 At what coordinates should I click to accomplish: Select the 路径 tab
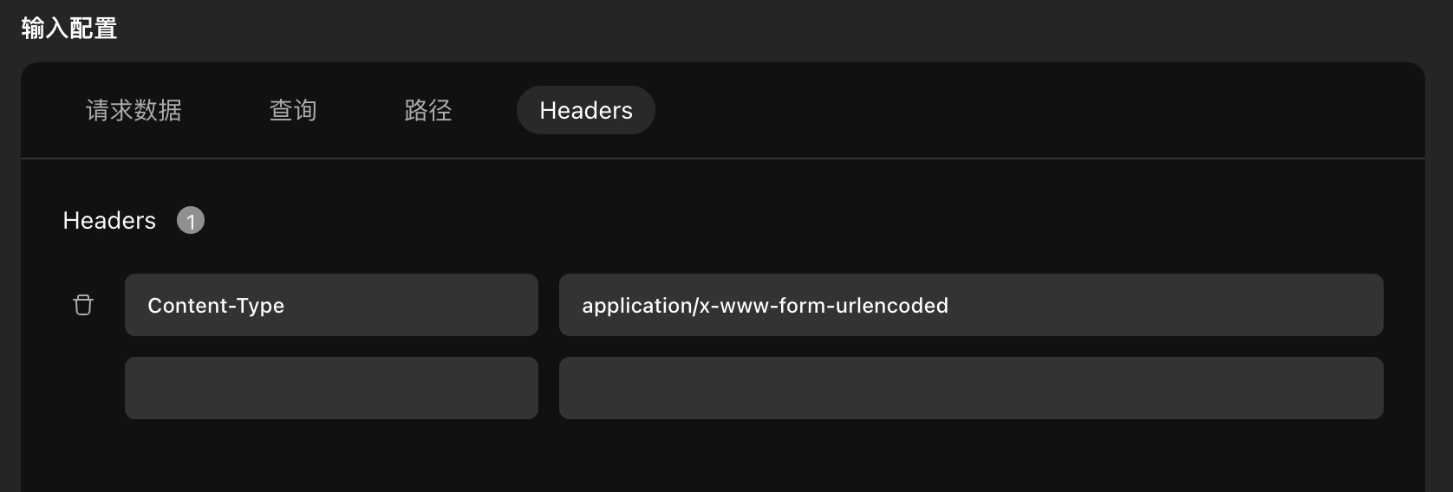(x=428, y=110)
